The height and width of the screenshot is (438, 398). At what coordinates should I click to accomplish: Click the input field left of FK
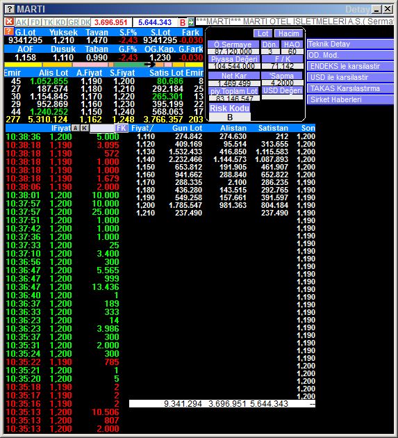pos(102,128)
